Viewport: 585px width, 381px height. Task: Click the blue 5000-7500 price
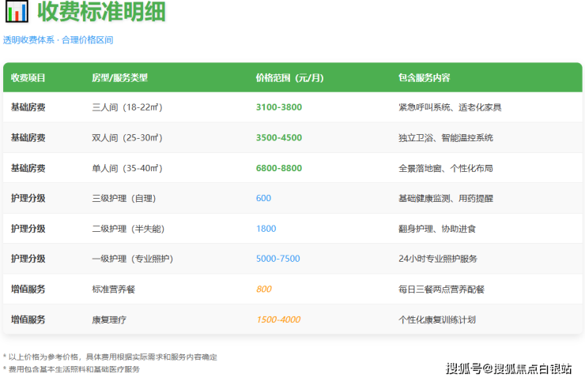click(x=277, y=259)
